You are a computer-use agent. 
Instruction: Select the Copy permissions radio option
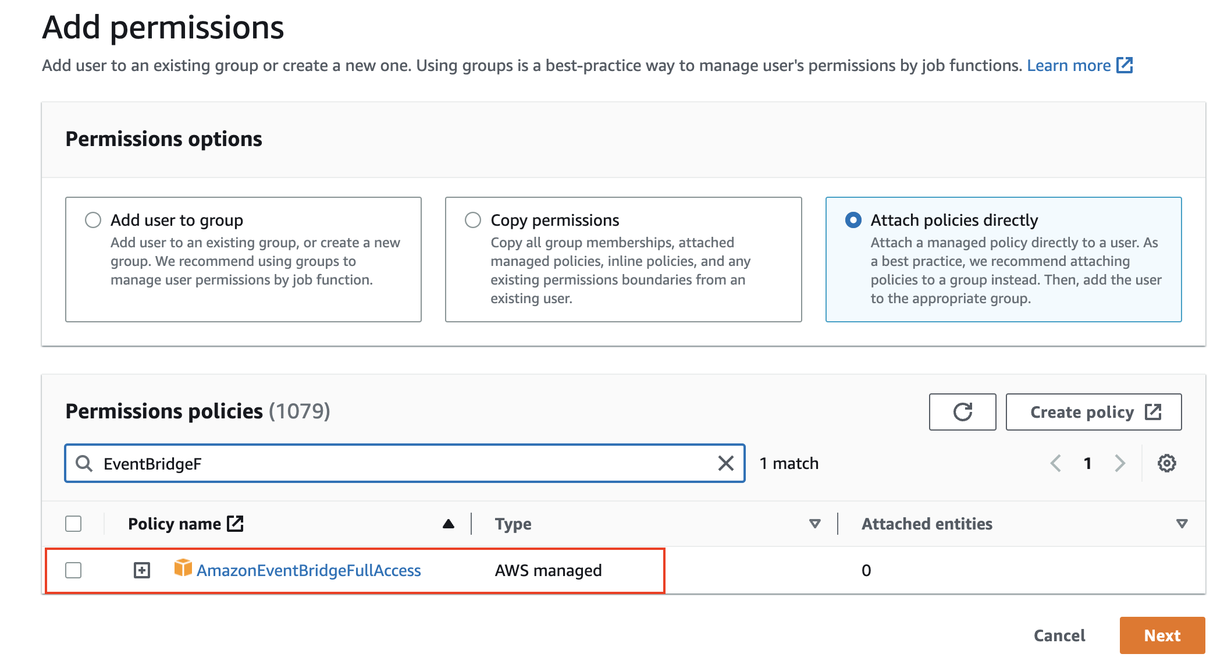[473, 220]
